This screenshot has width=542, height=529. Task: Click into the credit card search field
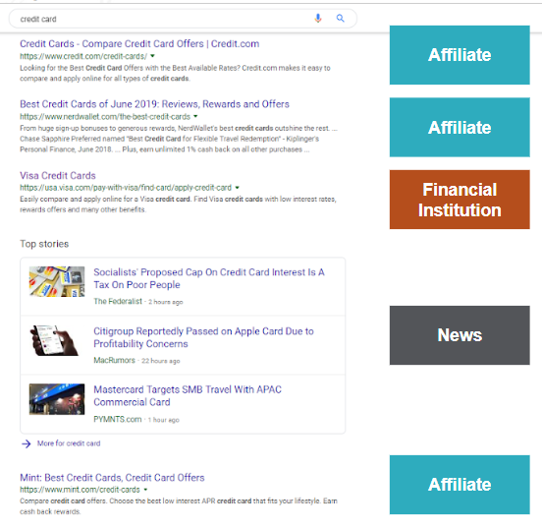click(162, 19)
